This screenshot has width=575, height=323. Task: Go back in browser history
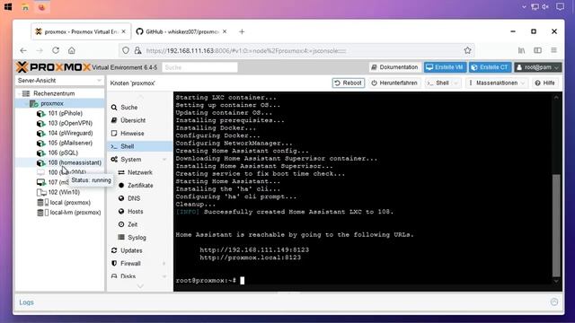23,50
